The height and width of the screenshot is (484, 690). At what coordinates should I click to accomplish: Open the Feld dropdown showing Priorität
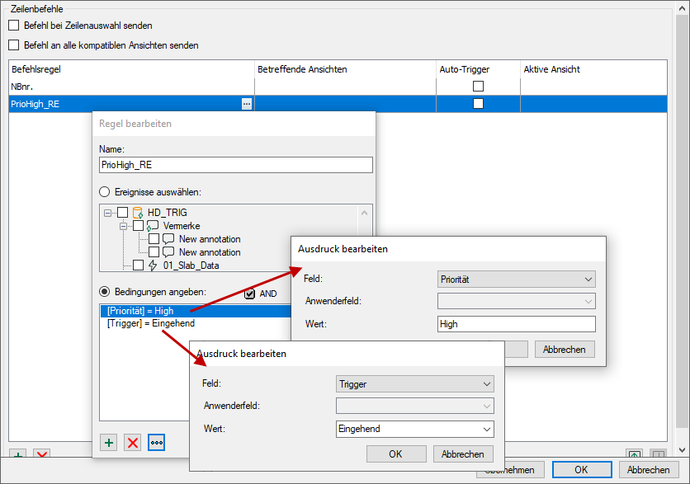[516, 280]
